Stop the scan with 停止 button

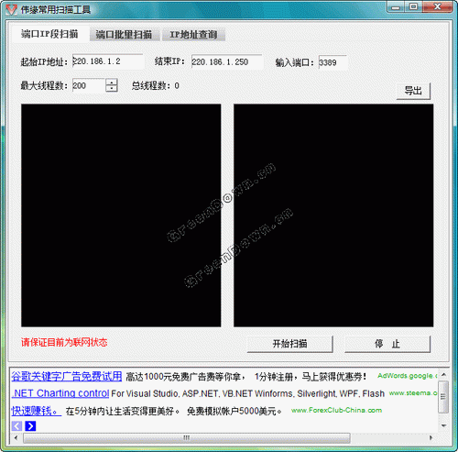pos(387,344)
